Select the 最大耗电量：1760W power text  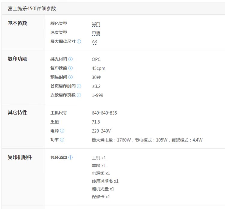[111, 140]
